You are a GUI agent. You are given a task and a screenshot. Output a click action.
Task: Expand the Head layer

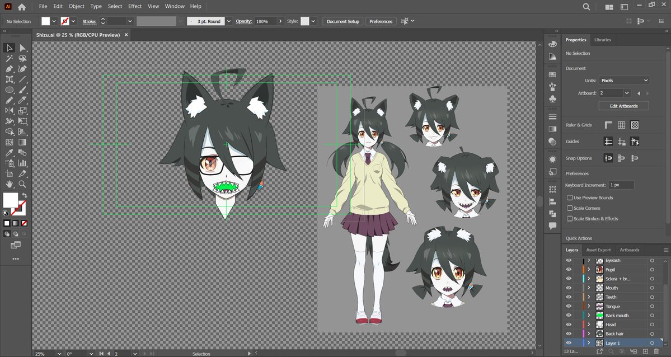pos(589,325)
